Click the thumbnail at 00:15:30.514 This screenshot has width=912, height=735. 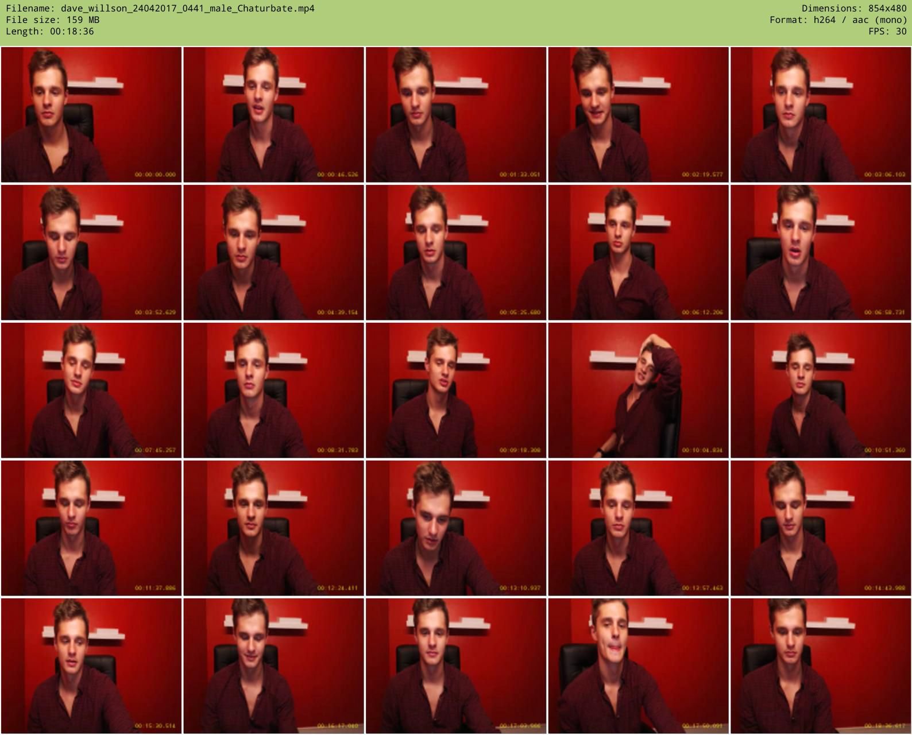click(x=91, y=666)
